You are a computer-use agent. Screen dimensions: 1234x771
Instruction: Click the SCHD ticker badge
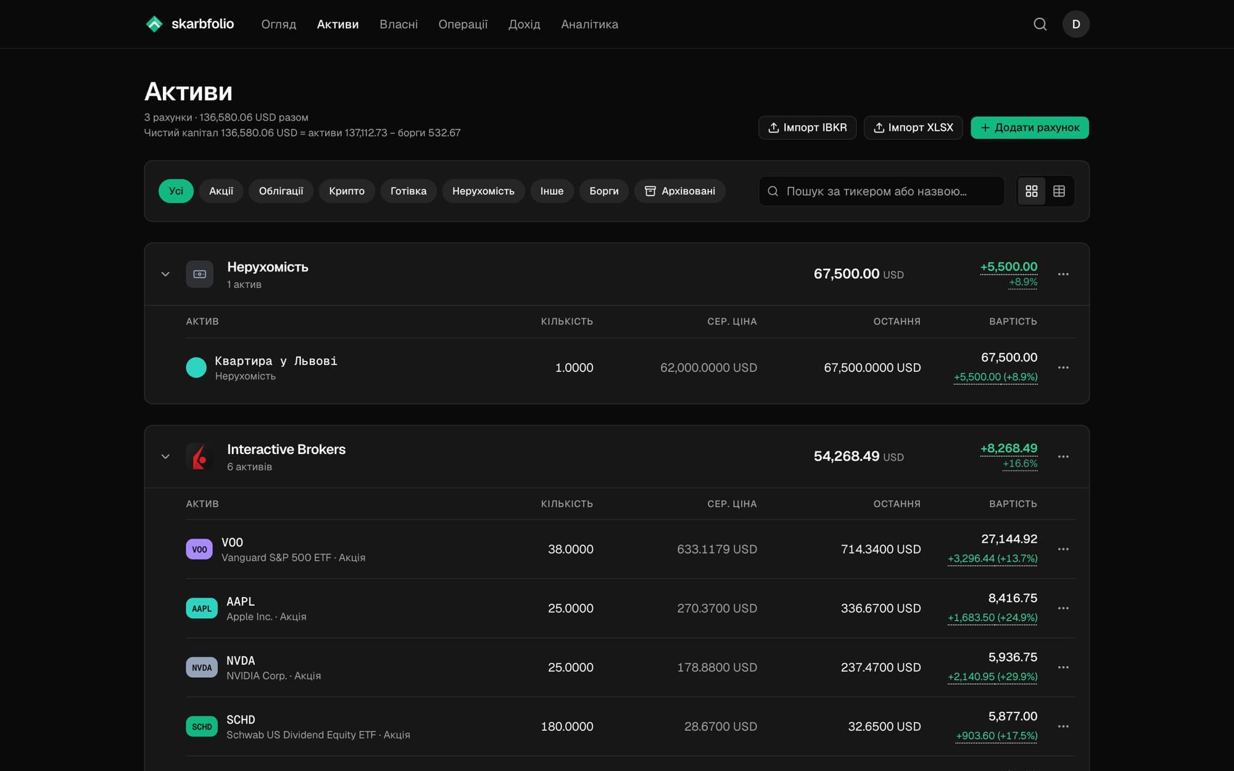point(202,727)
